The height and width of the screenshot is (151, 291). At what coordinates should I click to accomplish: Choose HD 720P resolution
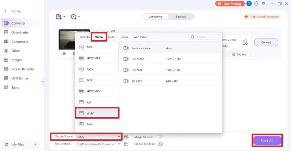[x=171, y=70]
